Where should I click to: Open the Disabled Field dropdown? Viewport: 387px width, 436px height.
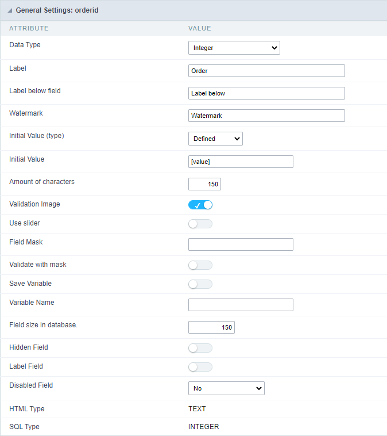point(226,388)
